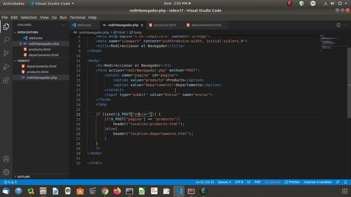Viewport: 351px width, 197px height.
Task: Click the red record icon in top bar
Action: tap(290, 3)
